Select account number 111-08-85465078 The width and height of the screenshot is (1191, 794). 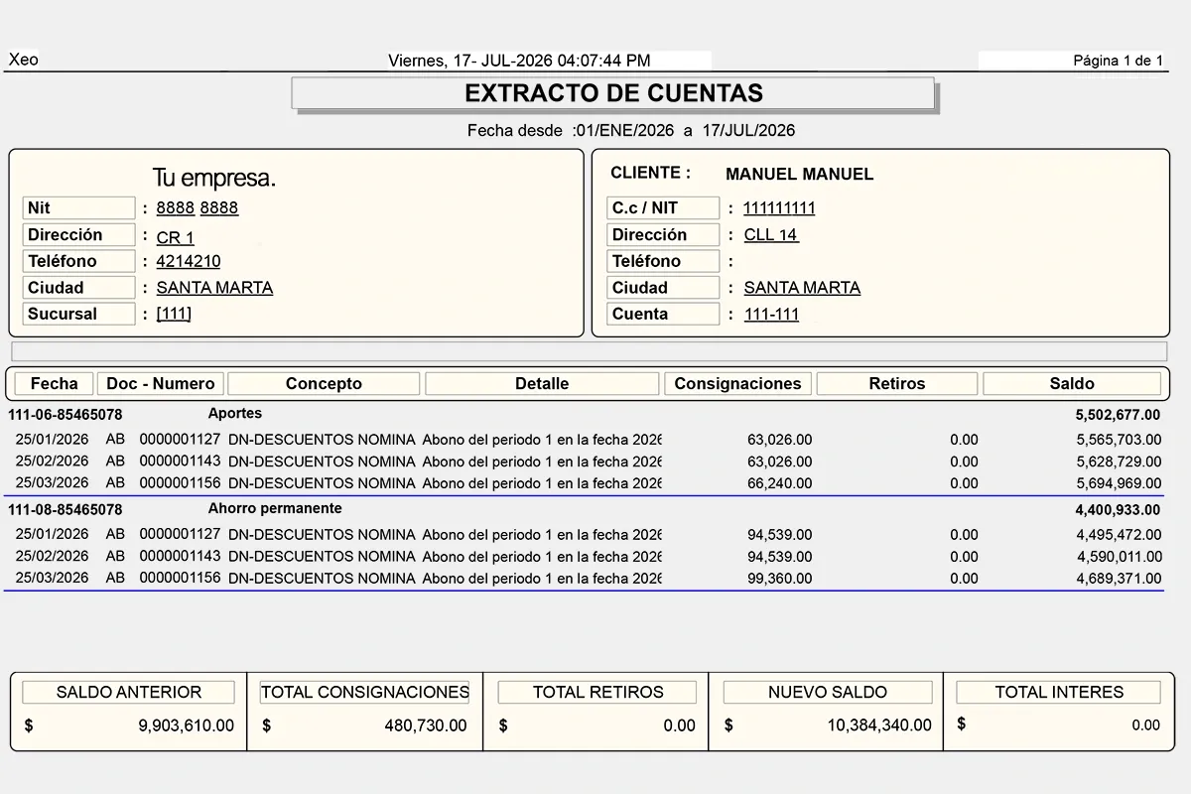coord(66,510)
